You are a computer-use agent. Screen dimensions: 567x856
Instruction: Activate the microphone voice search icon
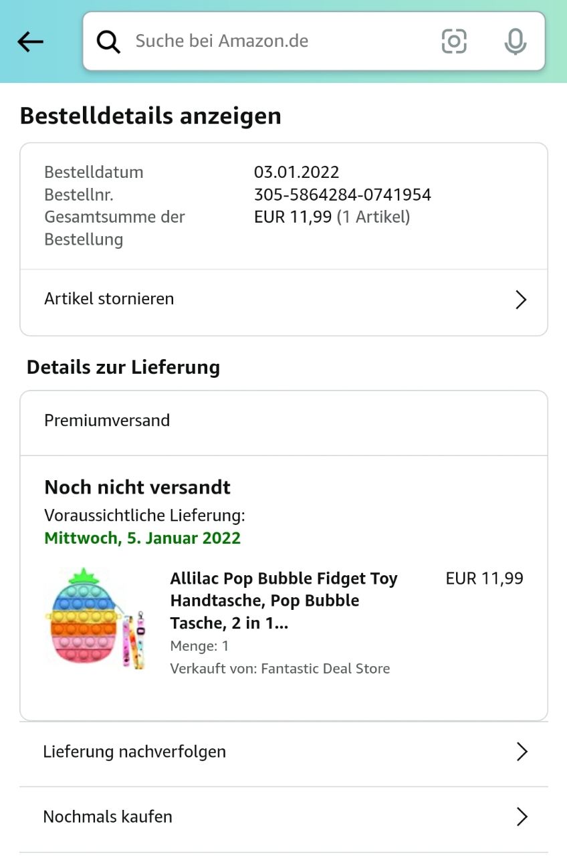tap(515, 41)
